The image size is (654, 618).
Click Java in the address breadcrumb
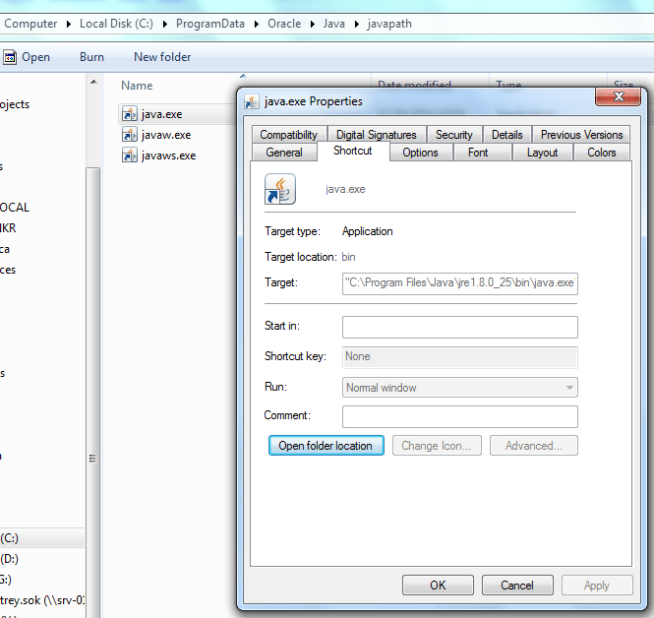(x=334, y=24)
